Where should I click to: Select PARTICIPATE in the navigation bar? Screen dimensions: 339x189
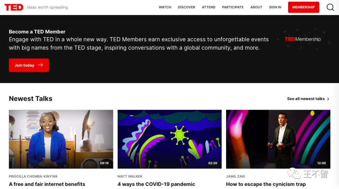pyautogui.click(x=233, y=7)
